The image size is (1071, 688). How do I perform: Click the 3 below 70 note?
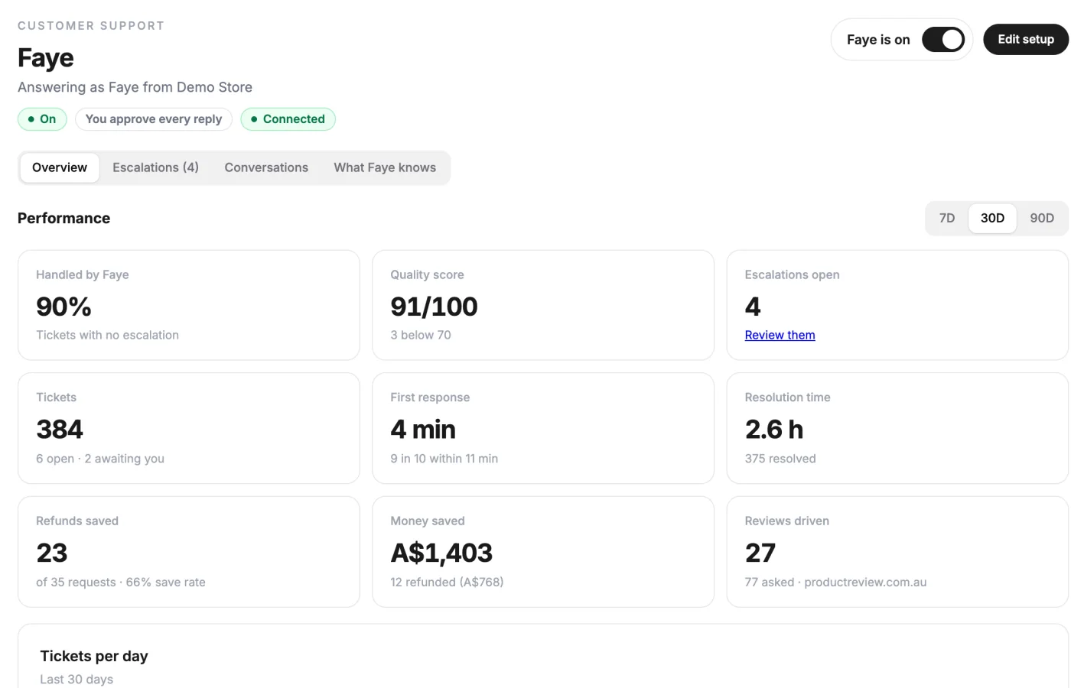pos(421,335)
